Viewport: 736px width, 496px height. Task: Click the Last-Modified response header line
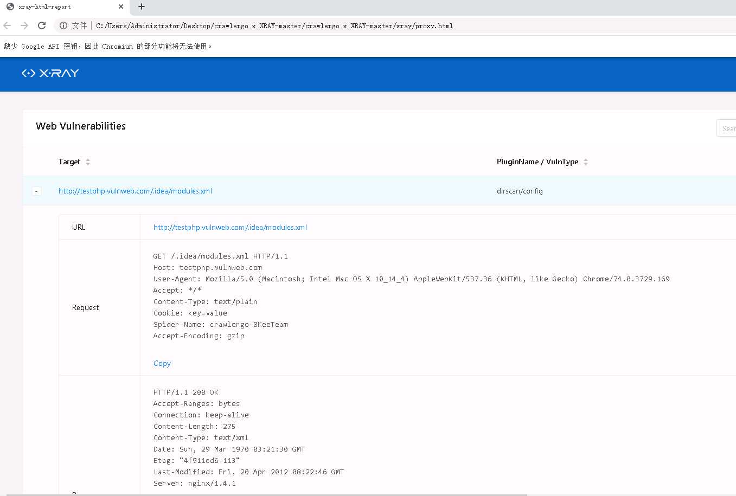tap(249, 472)
